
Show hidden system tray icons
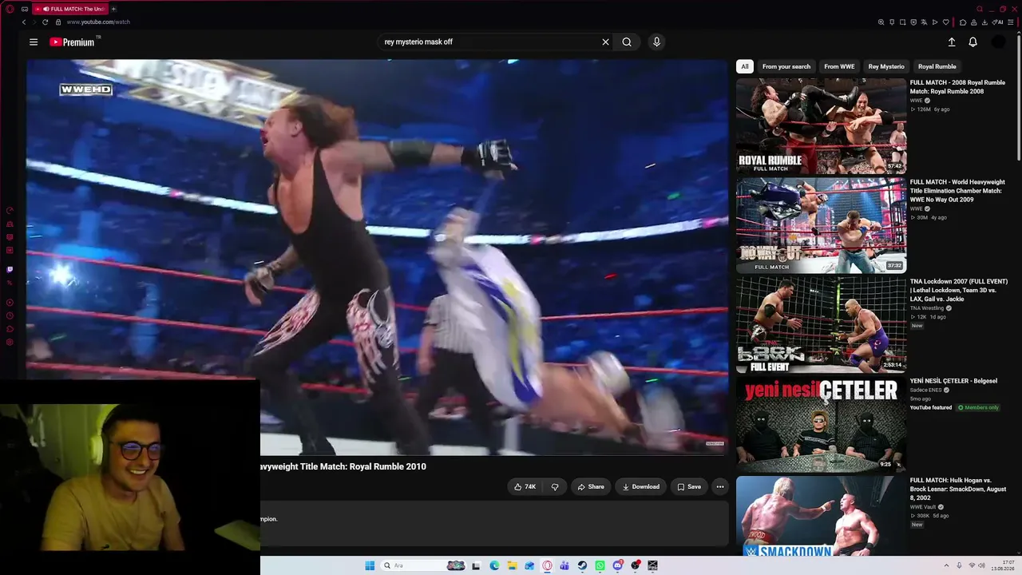(x=946, y=565)
